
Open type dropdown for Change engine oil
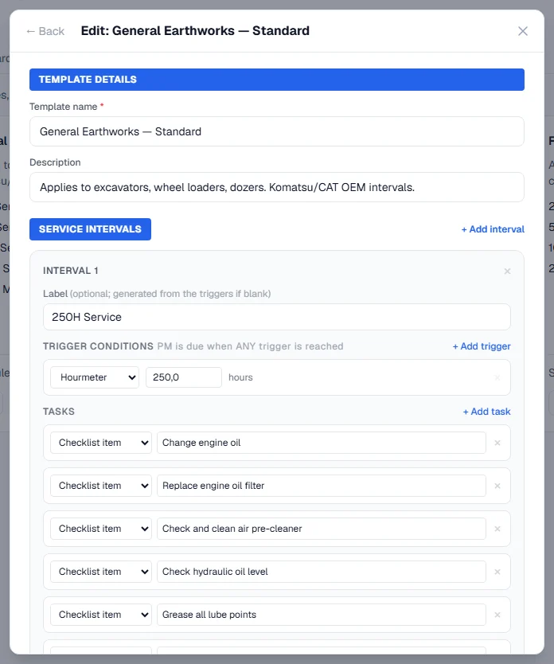pos(101,443)
